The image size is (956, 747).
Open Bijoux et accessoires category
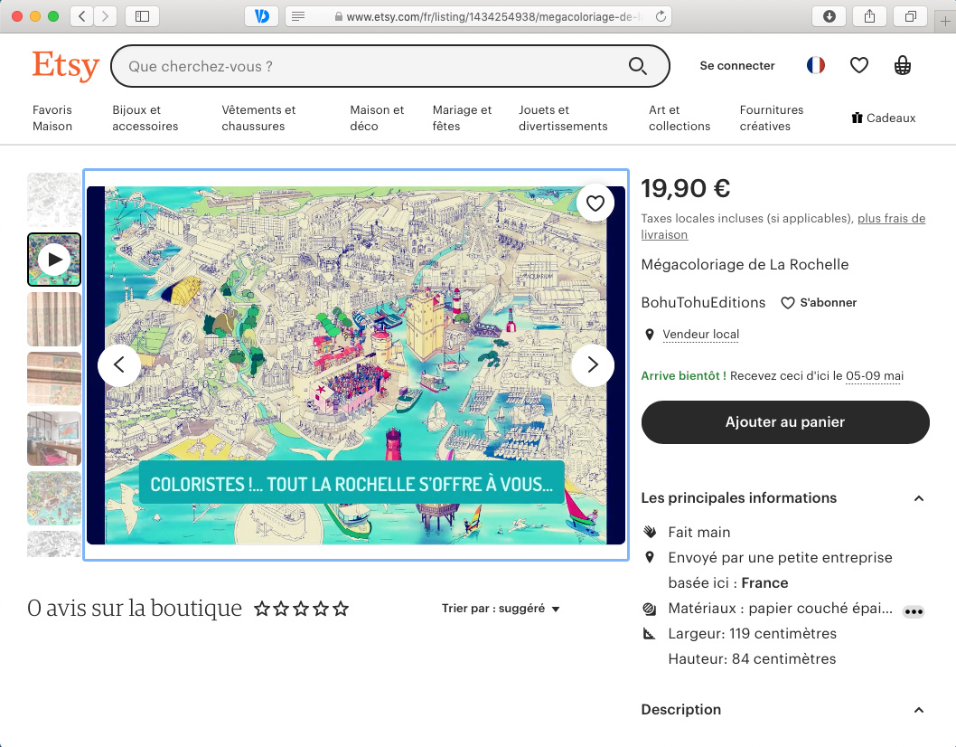pyautogui.click(x=145, y=118)
